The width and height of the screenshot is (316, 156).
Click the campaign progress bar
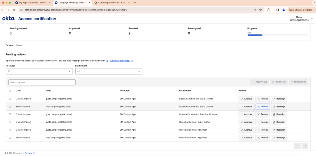pyautogui.click(x=277, y=35)
